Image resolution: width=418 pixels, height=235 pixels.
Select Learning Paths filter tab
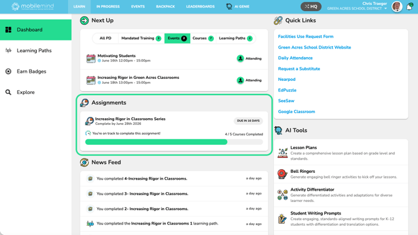(236, 39)
